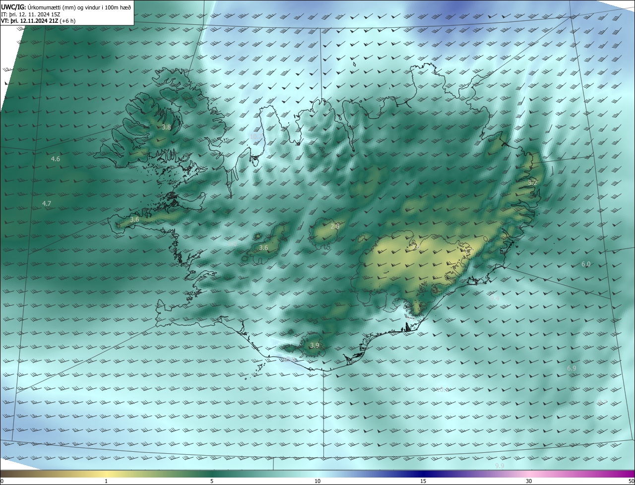Click the 'VT: þri. 12.11.2024 21Z (+6 h)' line
The width and height of the screenshot is (635, 485).
[38, 21]
